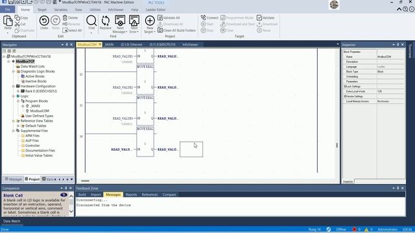
Task: Click the yellow warning icon in status bar
Action: coord(366,229)
